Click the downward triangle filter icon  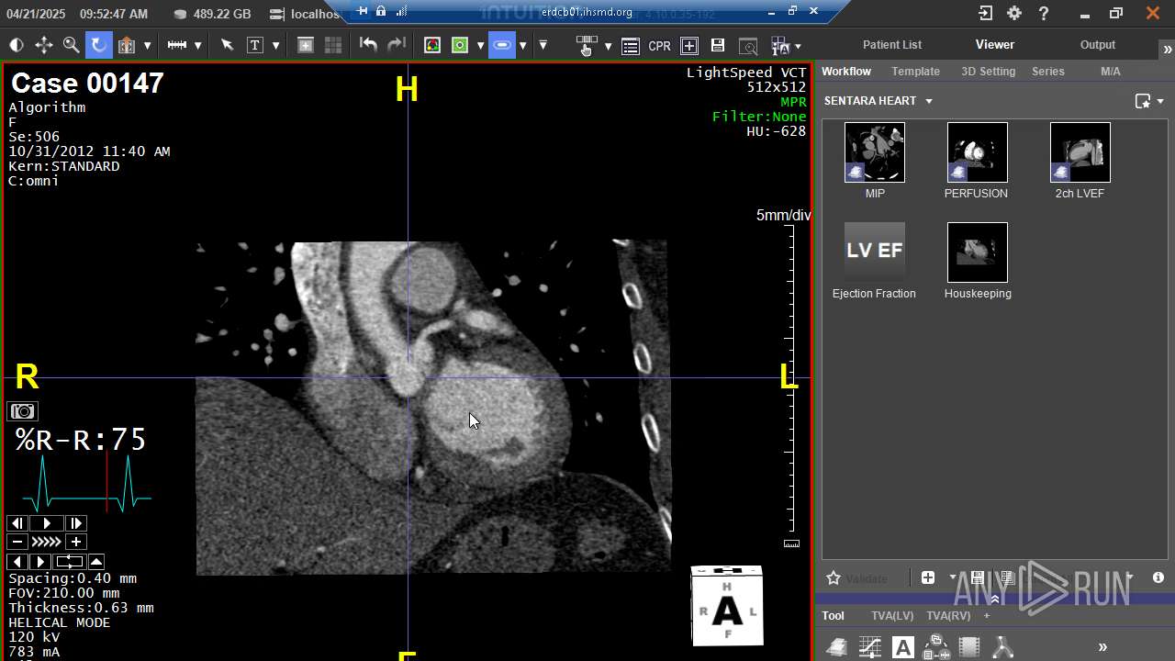(543, 45)
